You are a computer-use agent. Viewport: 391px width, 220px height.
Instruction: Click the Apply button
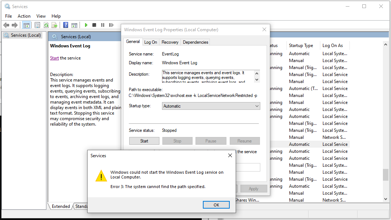click(254, 189)
